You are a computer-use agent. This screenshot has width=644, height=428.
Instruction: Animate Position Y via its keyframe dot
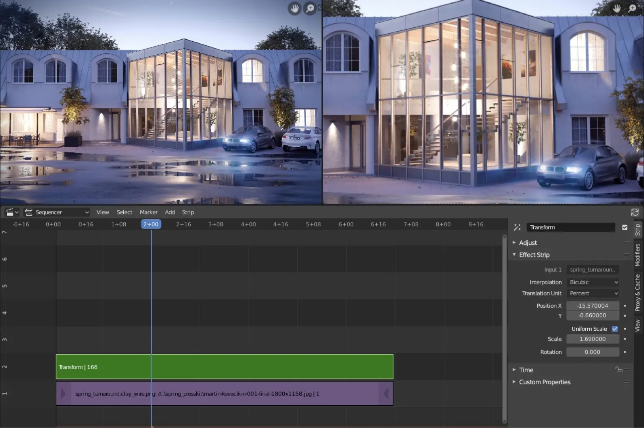pos(625,315)
